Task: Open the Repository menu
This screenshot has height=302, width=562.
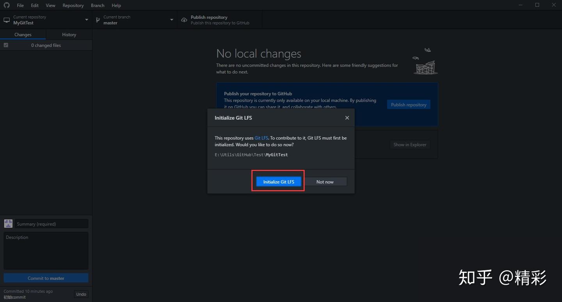Action: [73, 5]
